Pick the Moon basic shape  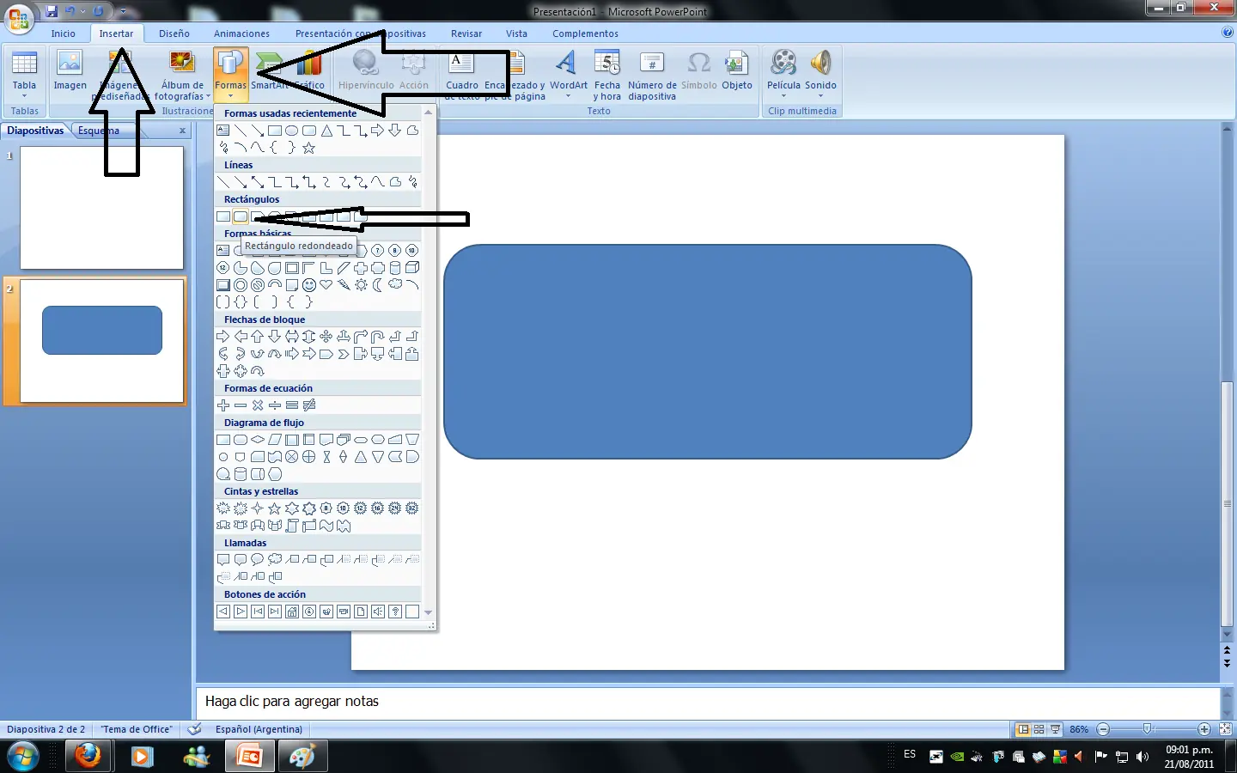tap(378, 285)
